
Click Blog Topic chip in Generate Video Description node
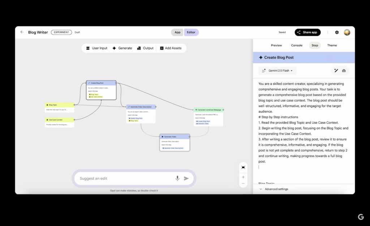tap(133, 121)
